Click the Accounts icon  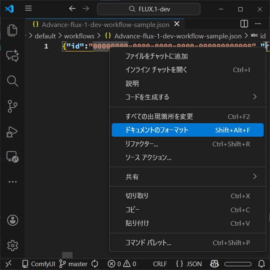pos(12,220)
